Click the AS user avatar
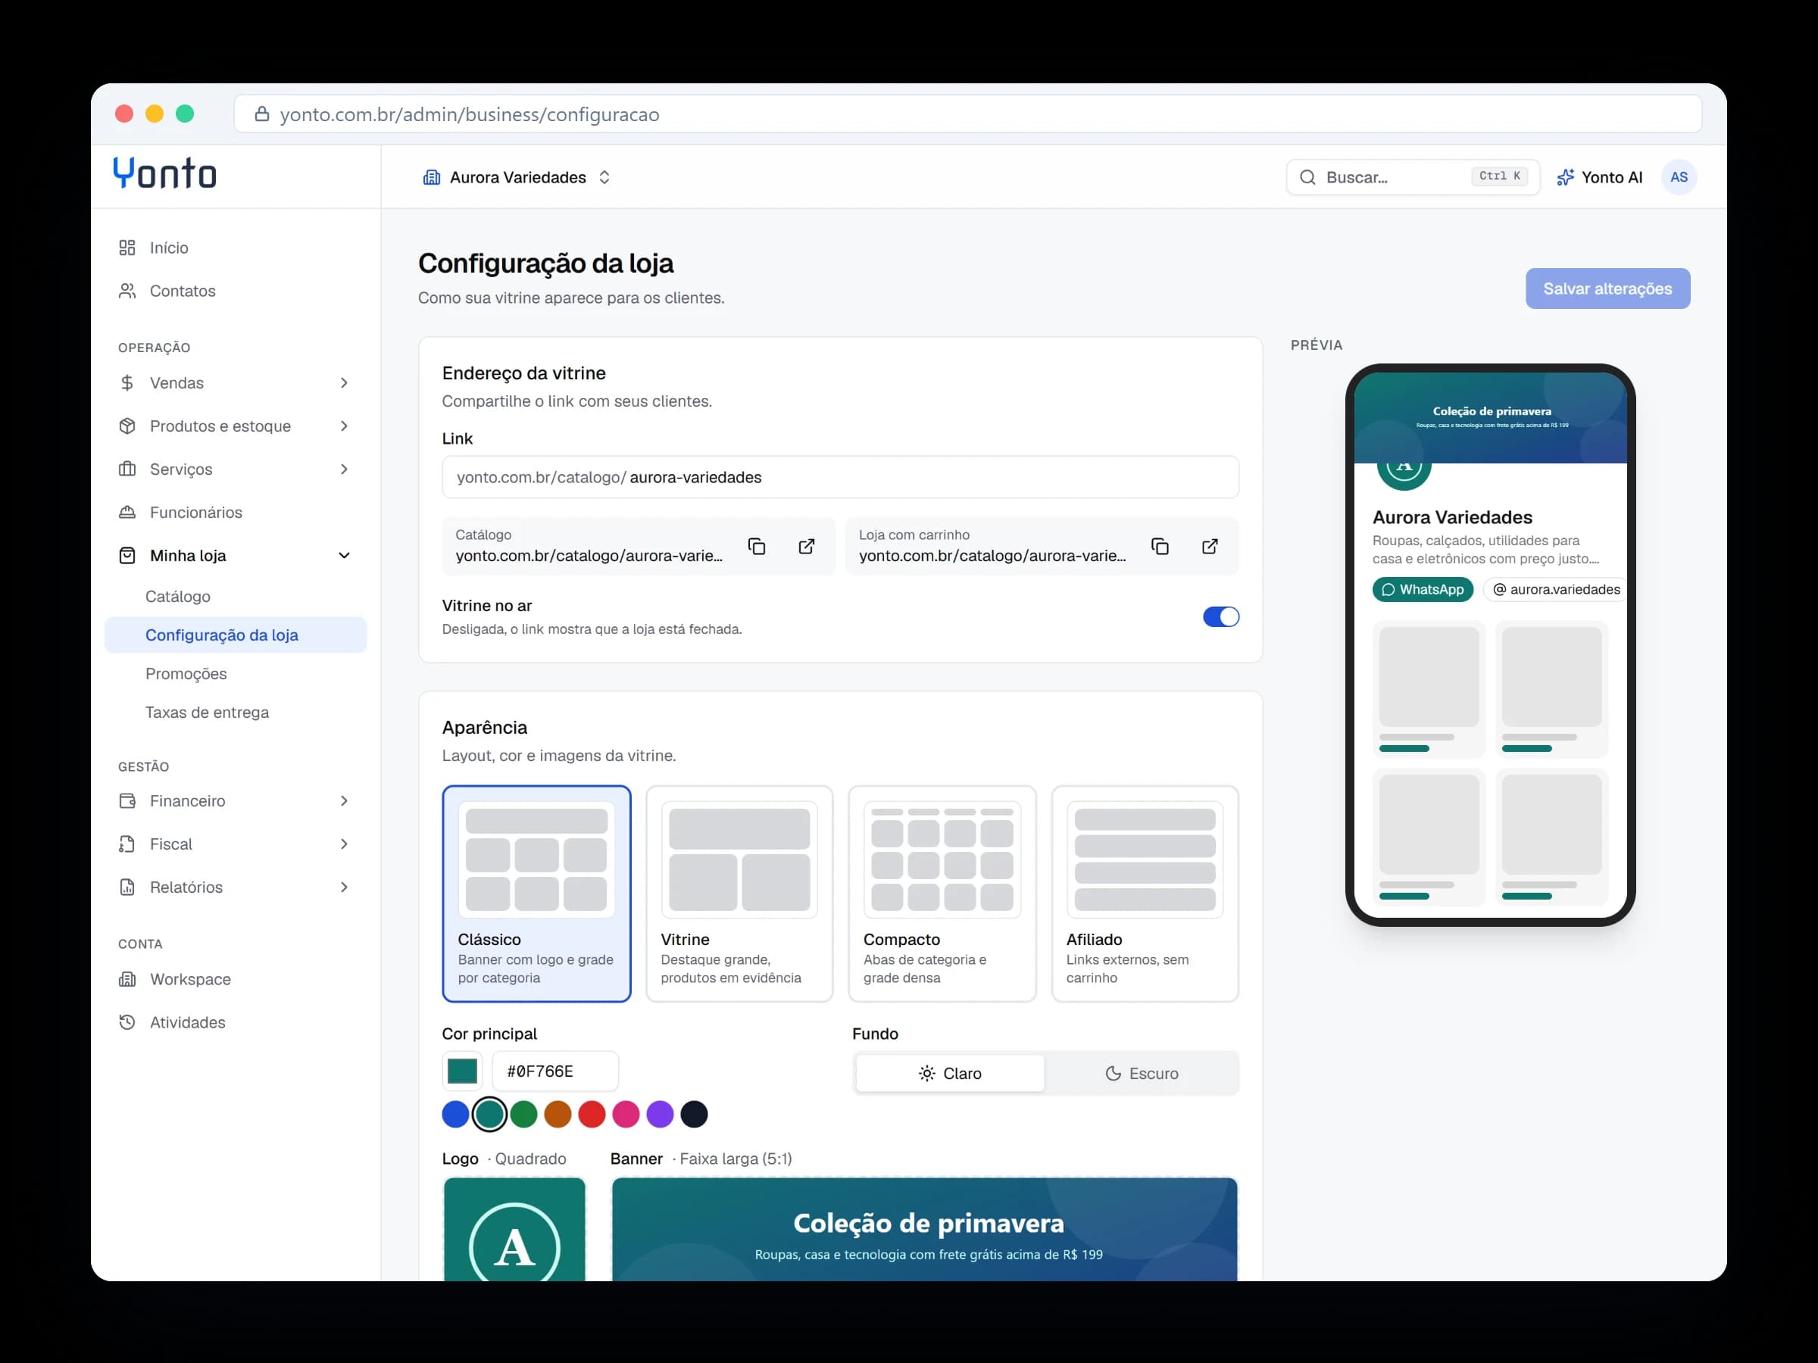 tap(1679, 177)
